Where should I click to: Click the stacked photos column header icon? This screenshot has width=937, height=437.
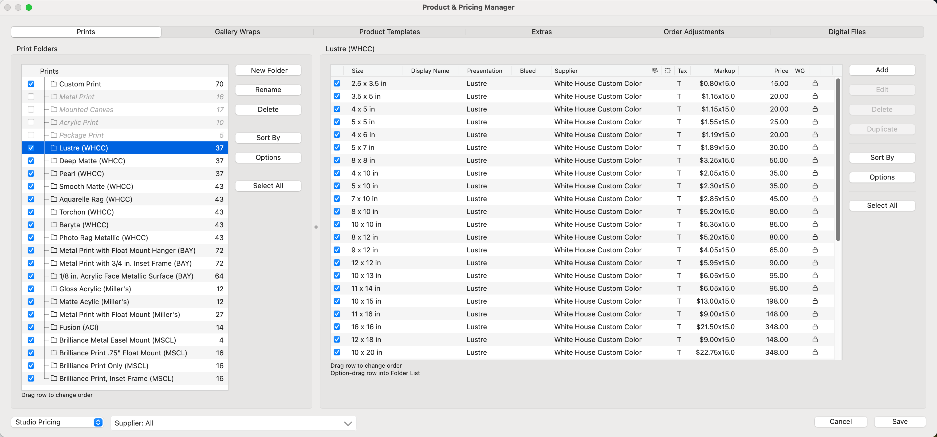pos(655,70)
